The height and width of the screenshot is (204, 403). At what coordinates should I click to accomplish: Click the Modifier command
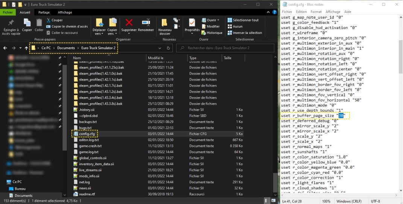tap(210, 26)
